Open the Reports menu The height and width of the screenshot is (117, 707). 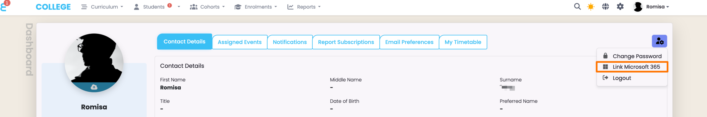(304, 7)
